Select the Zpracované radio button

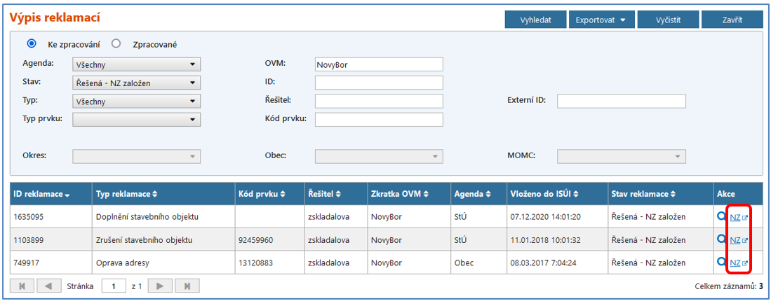pos(117,43)
